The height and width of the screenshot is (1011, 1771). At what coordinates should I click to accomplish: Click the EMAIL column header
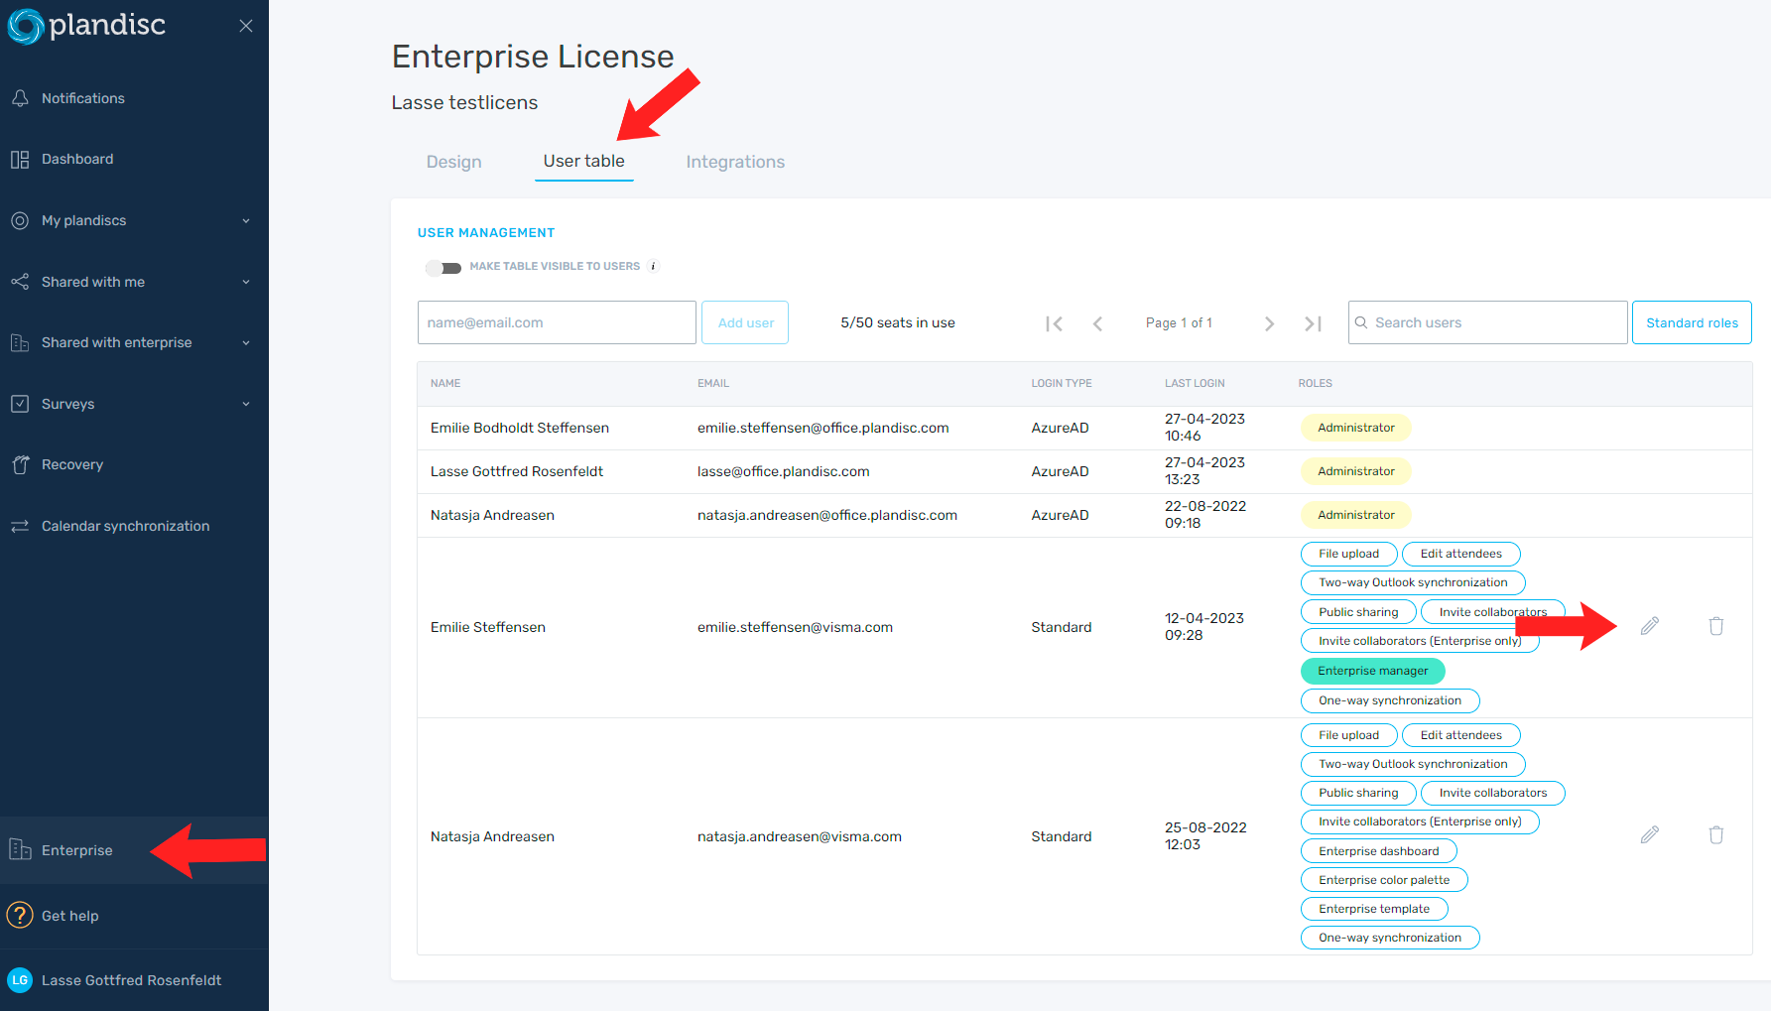tap(713, 383)
